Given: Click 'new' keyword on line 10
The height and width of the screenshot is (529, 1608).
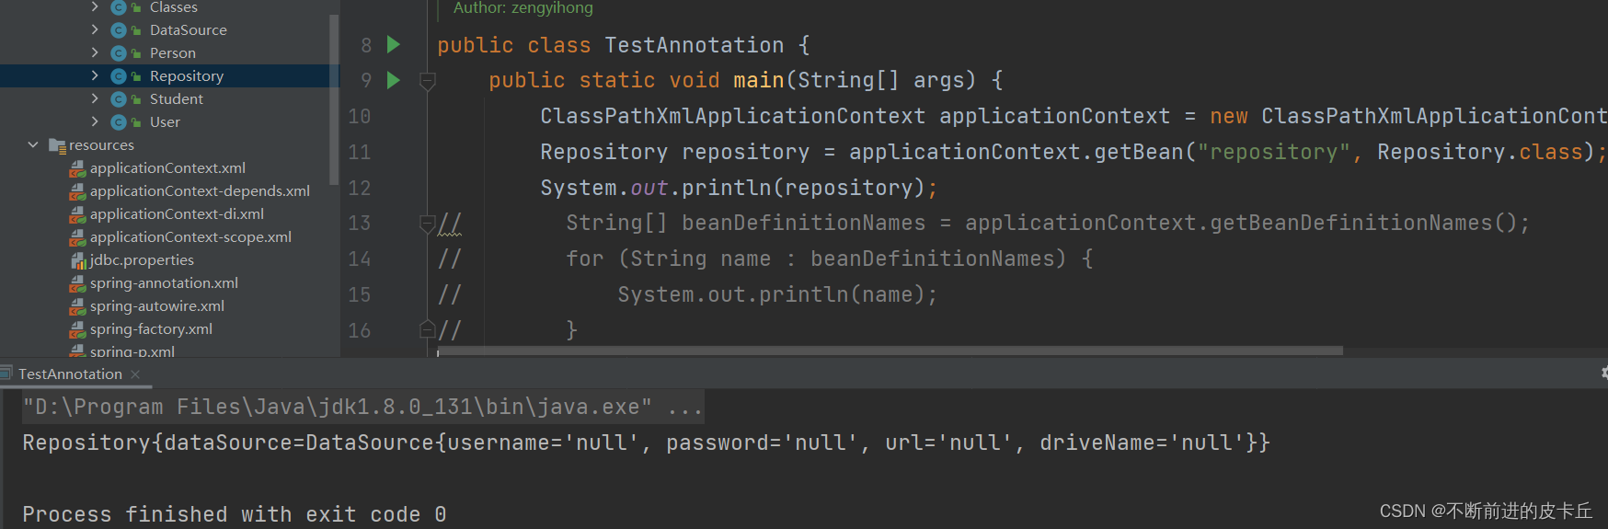Looking at the screenshot, I should pyautogui.click(x=1228, y=116).
